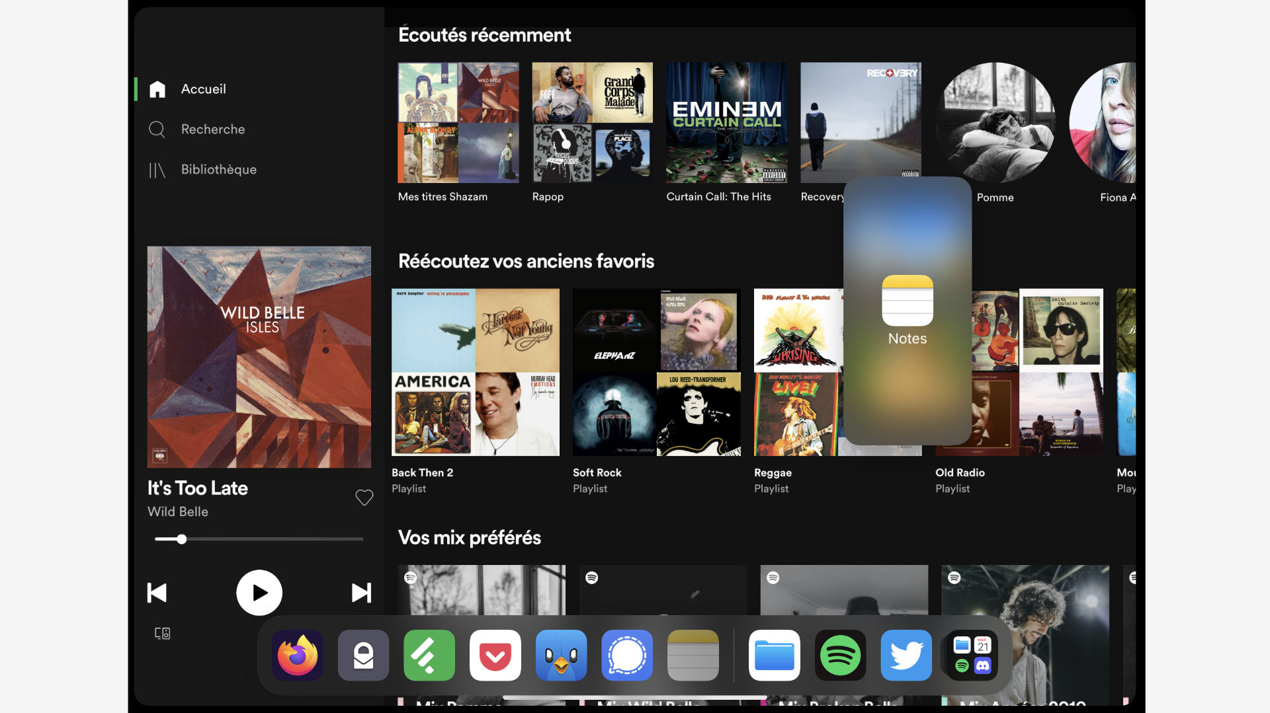Click the play button

tap(259, 593)
